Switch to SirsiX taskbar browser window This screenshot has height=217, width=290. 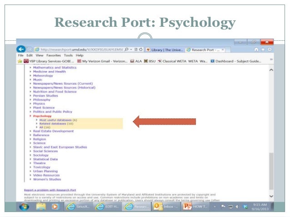78,207
